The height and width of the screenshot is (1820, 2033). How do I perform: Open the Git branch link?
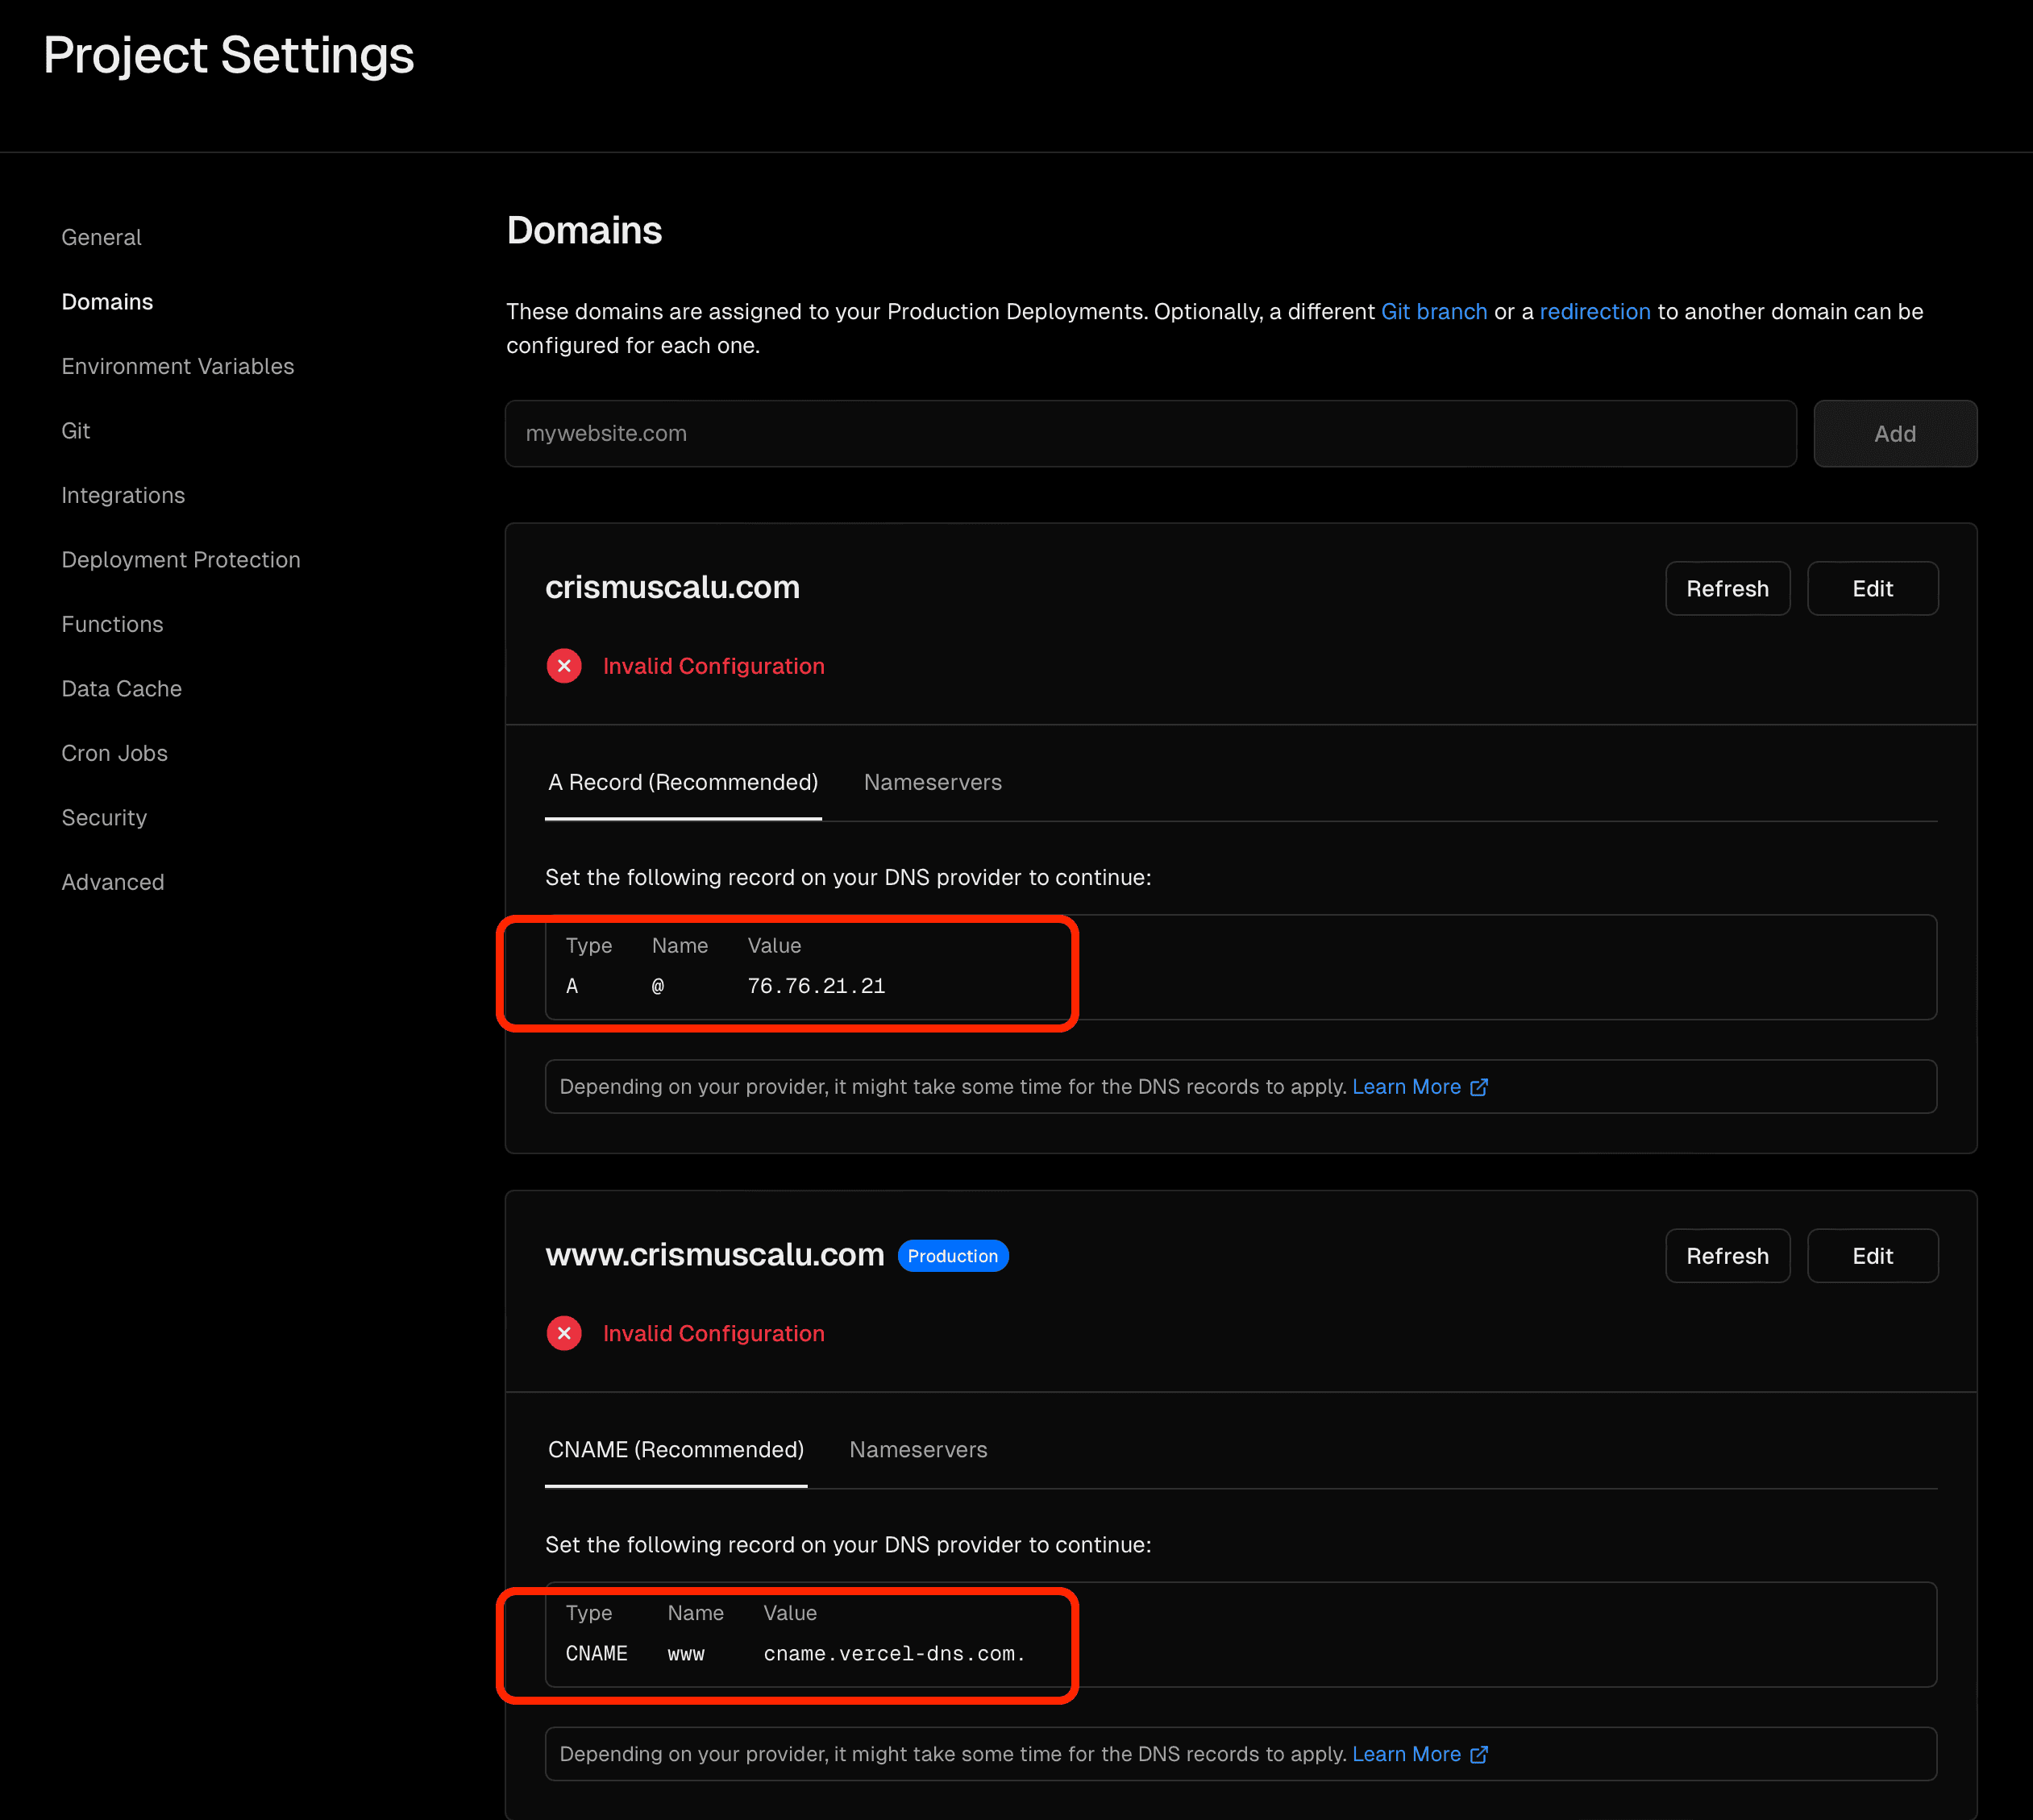point(1433,312)
